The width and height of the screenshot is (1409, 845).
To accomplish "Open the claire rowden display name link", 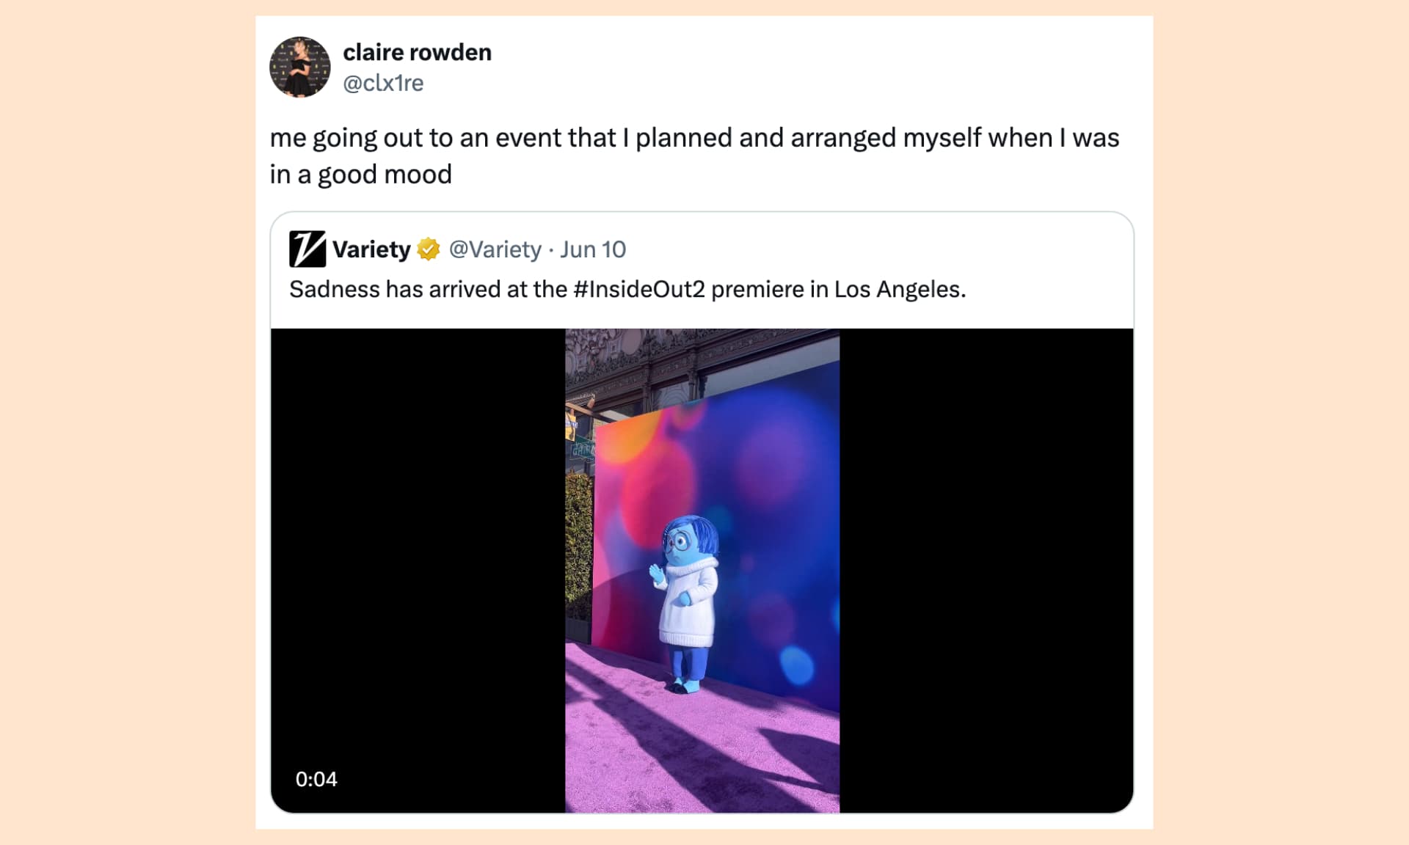I will pyautogui.click(x=417, y=53).
